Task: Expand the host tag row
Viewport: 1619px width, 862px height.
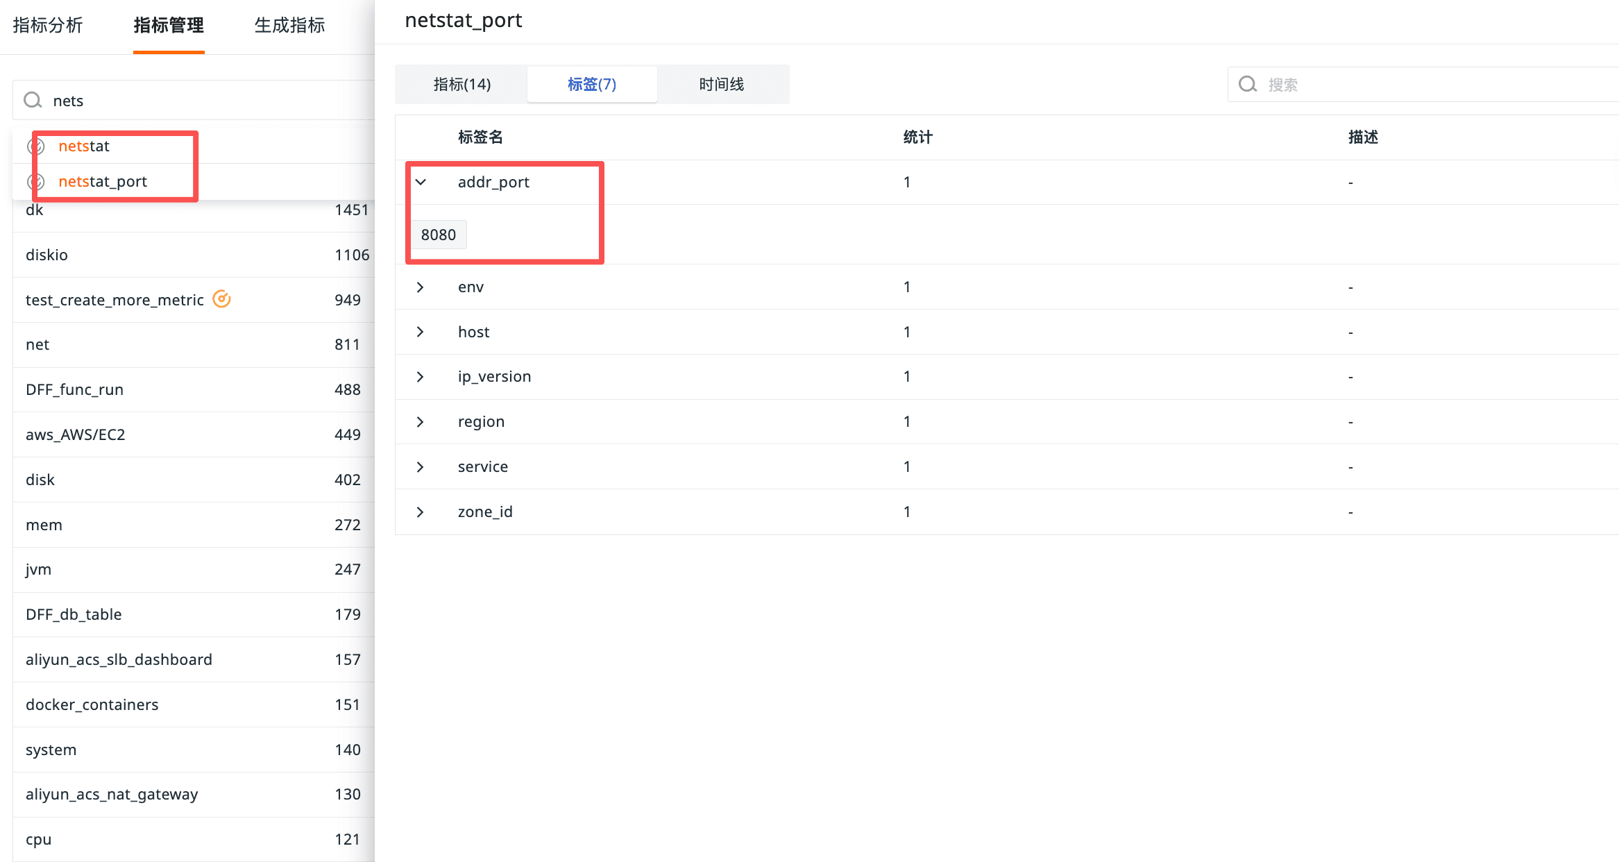Action: click(421, 332)
